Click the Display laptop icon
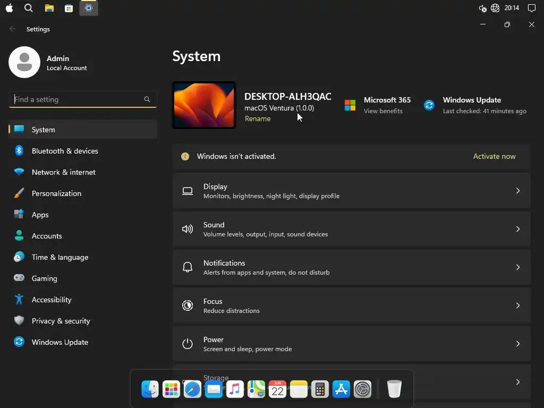544x408 pixels. [188, 191]
